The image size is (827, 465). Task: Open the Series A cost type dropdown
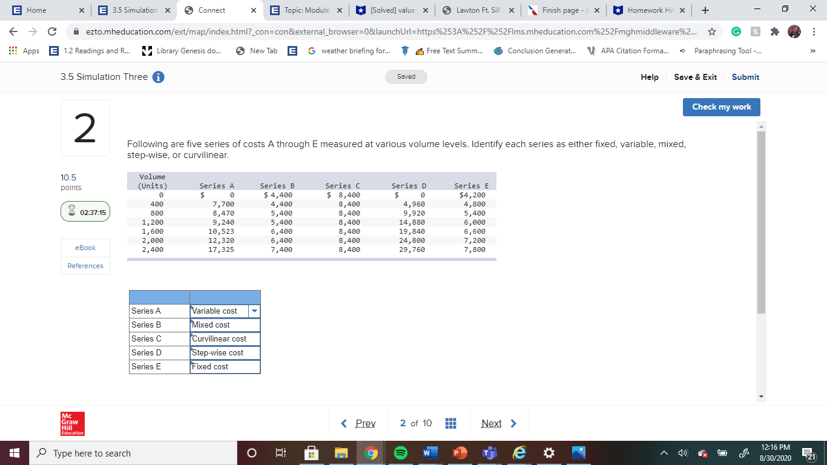pyautogui.click(x=255, y=311)
